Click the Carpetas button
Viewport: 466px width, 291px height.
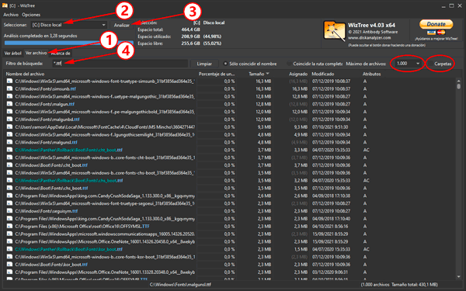(x=443, y=64)
